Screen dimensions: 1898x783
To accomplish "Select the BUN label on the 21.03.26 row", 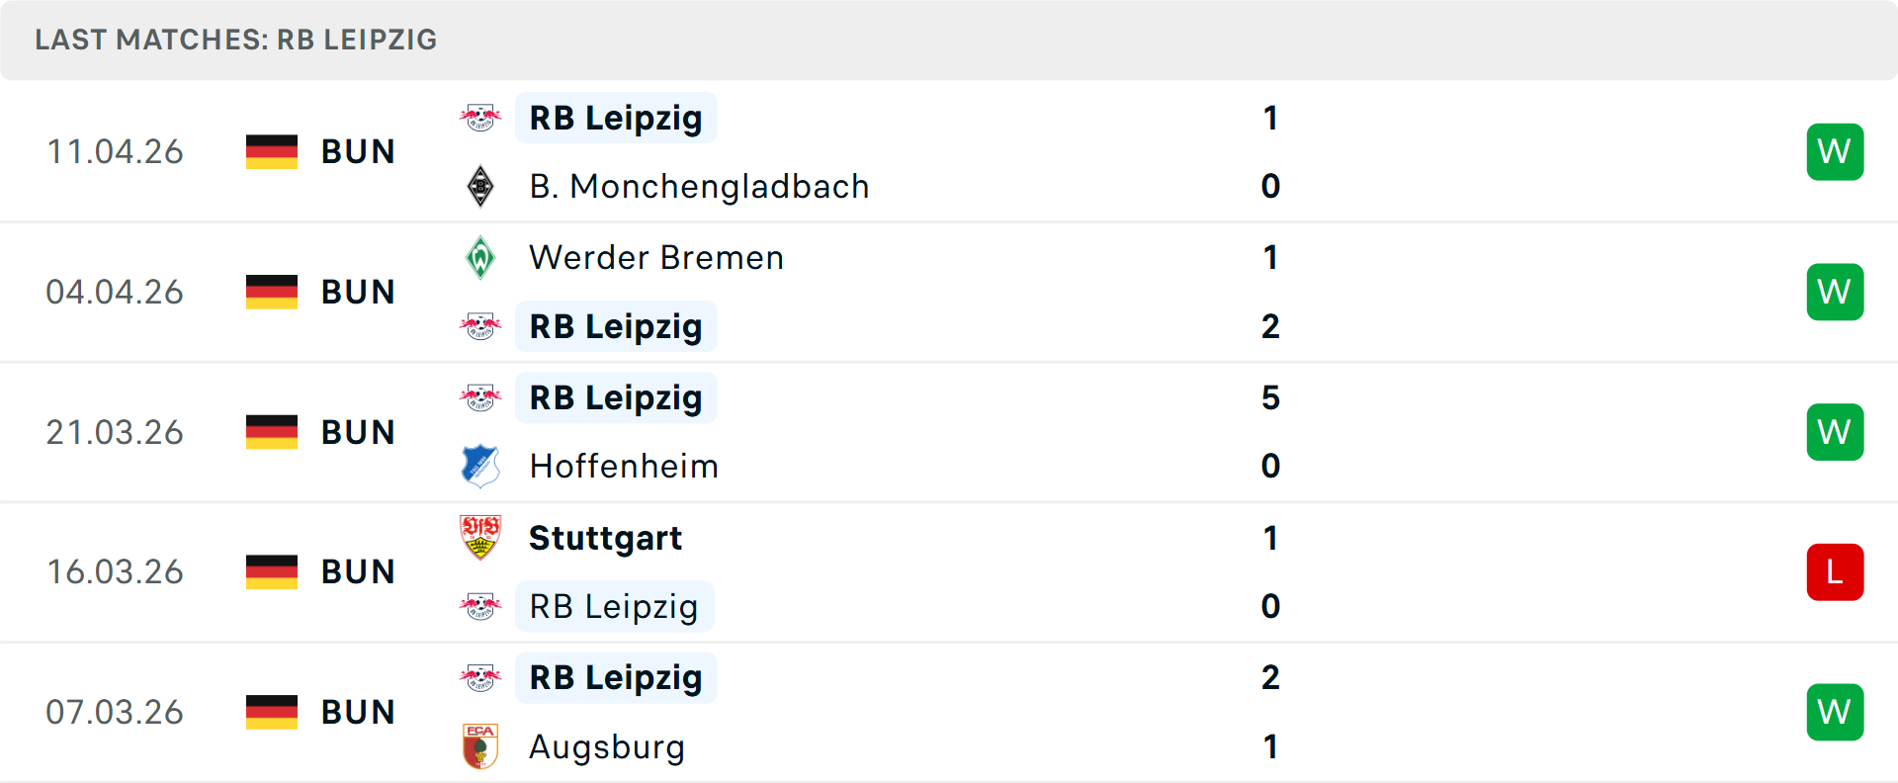I will 358,431.
